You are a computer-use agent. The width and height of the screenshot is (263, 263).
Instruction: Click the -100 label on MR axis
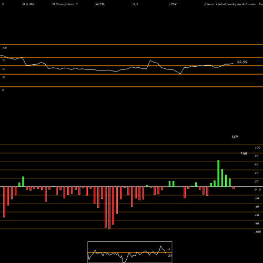258,232
